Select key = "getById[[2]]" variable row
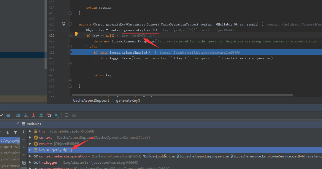Image resolution: width=322 pixels, height=169 pixels. pyautogui.click(x=175, y=150)
